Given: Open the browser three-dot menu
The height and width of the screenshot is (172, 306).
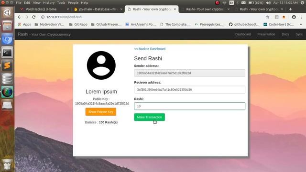Looking at the screenshot, I should click(301, 17).
